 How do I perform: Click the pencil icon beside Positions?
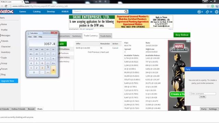click(59, 53)
